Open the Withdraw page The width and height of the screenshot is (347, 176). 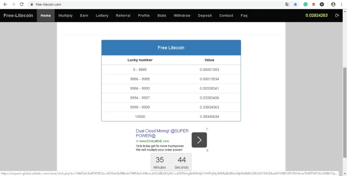coord(182,16)
